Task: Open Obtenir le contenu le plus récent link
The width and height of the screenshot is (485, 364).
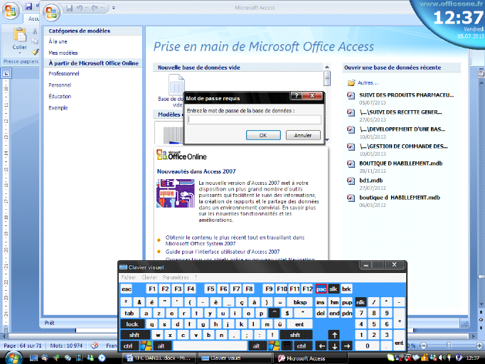Action: click(x=235, y=240)
